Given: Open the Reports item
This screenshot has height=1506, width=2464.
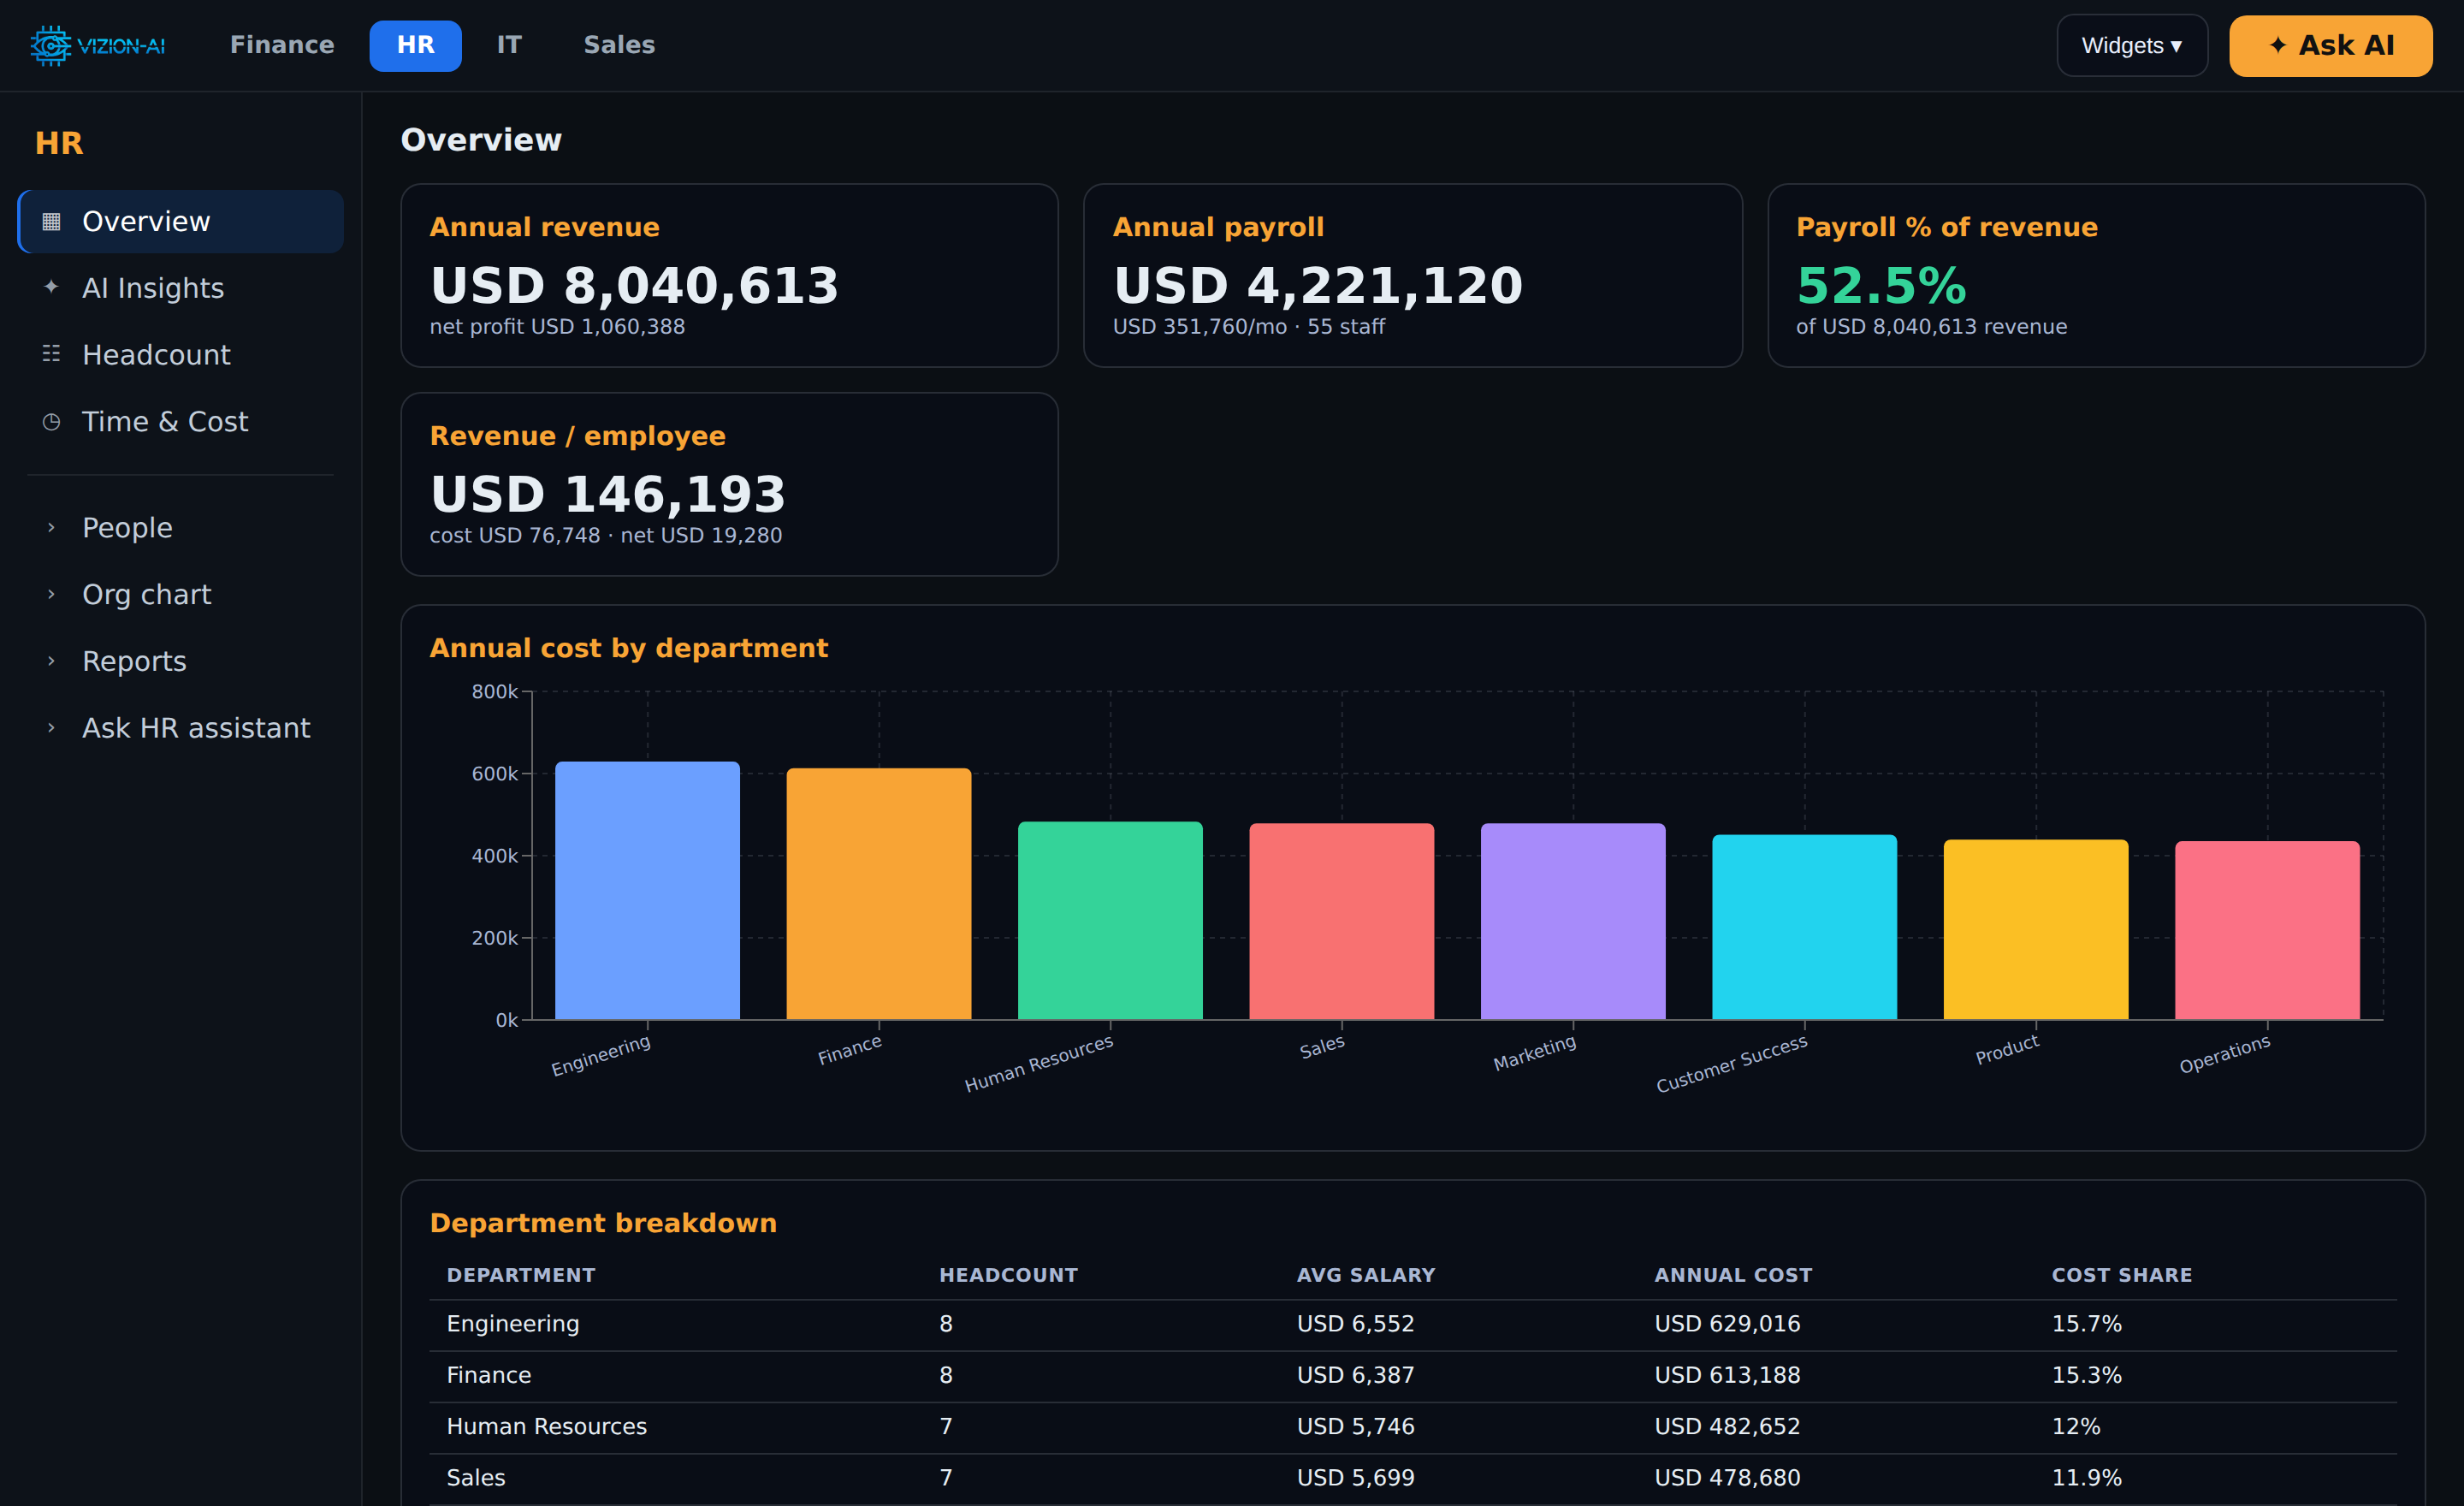Looking at the screenshot, I should point(181,661).
